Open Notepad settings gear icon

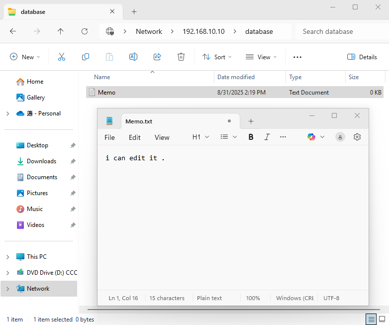(357, 137)
